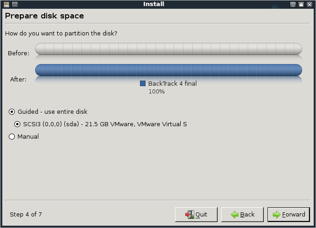
Task: Click the sticky pin icon in title bar
Action: [15, 5]
